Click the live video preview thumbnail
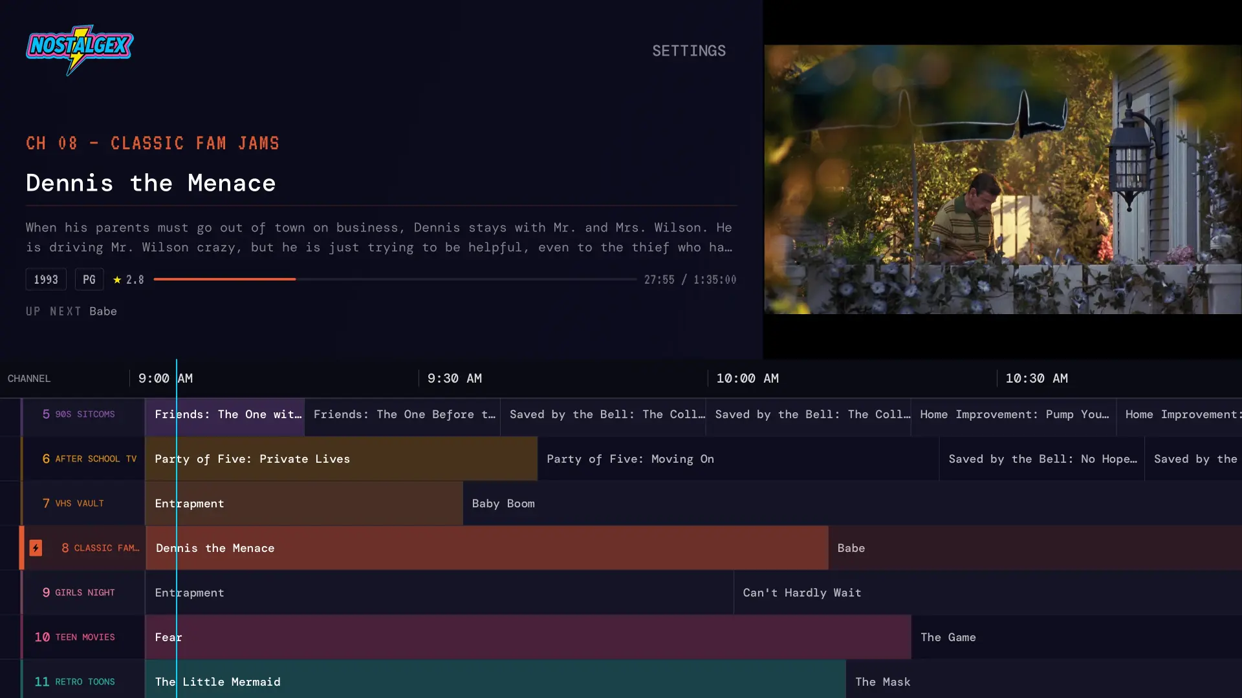The height and width of the screenshot is (698, 1242). [x=1003, y=179]
